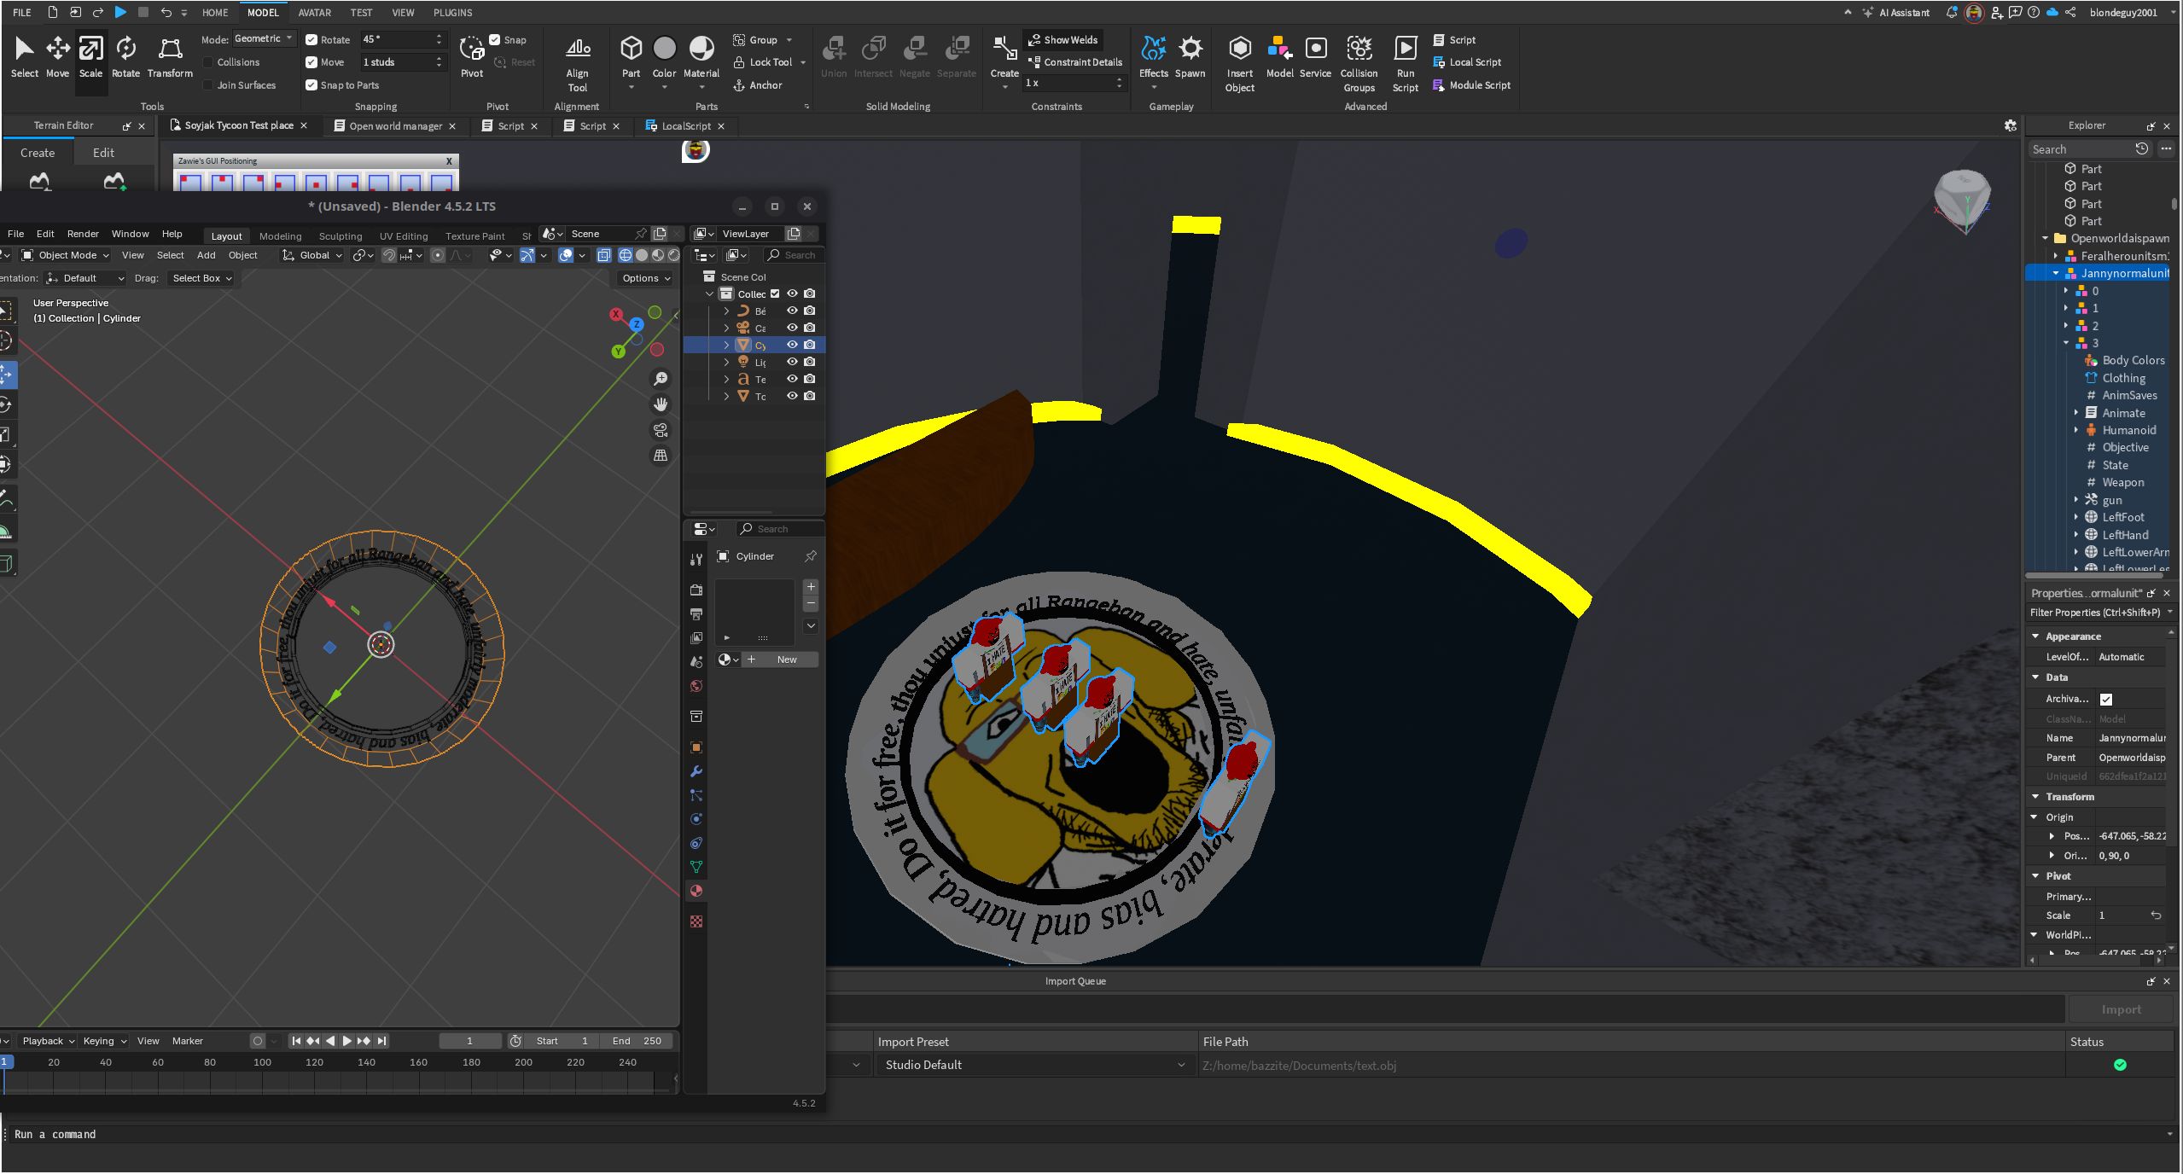Toggle camera view in Blender viewport
This screenshot has width=2183, height=1174.
pyautogui.click(x=661, y=430)
